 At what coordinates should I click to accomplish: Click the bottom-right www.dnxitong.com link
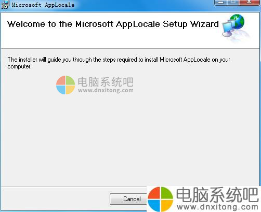[217, 207]
